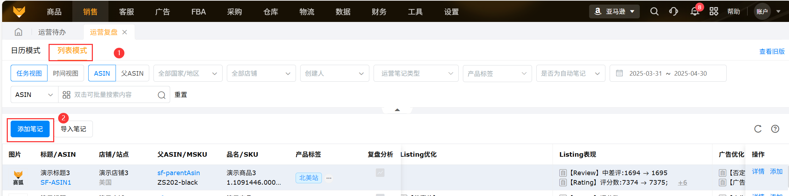Open 查看旧版 link
Screen dimensions: 789x196
point(772,52)
